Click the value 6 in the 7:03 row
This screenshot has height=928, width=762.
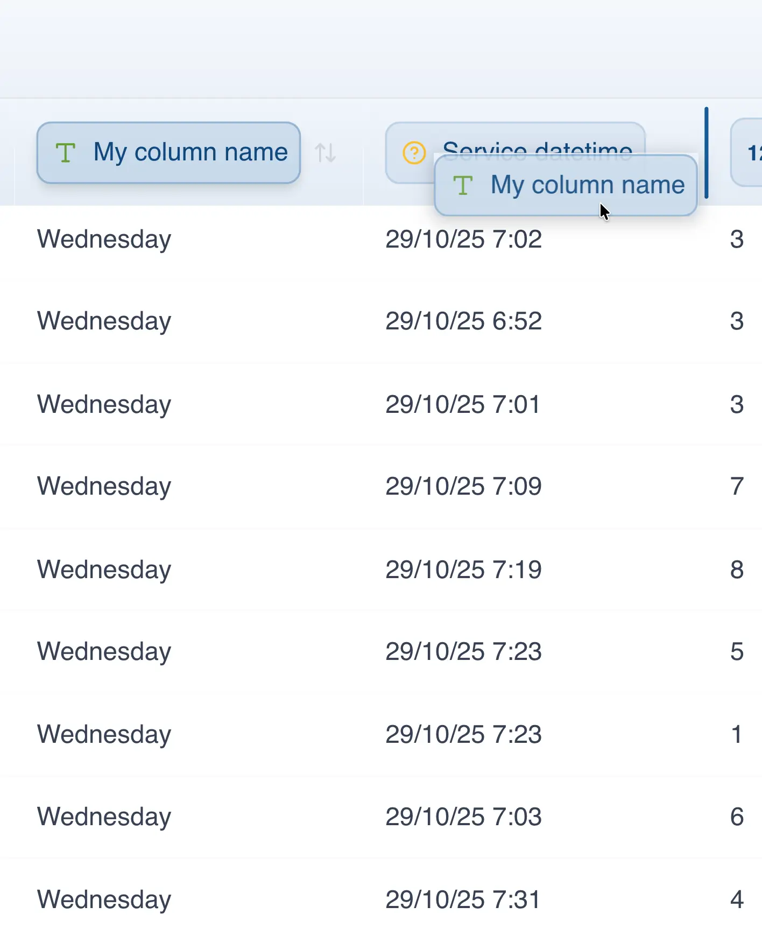737,817
